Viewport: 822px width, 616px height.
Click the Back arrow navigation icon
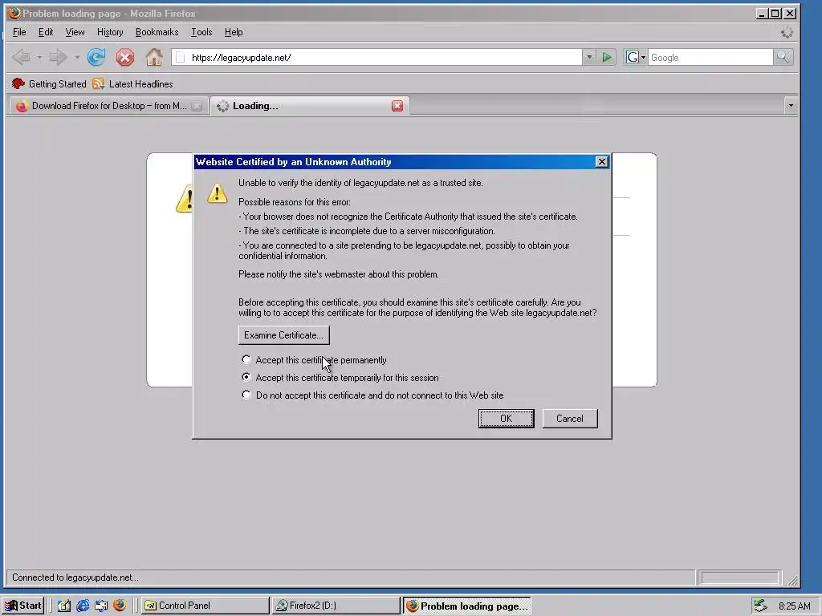pos(21,57)
